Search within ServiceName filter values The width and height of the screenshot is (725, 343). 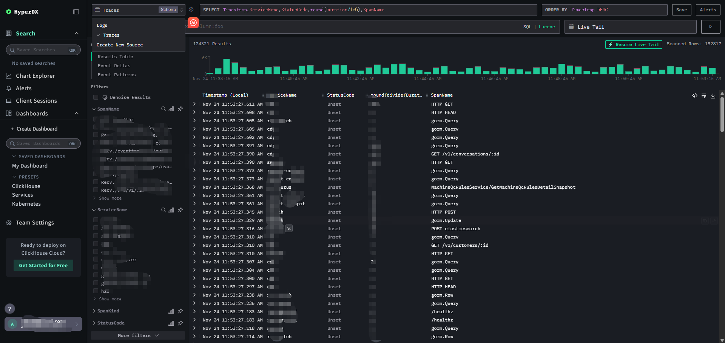tap(164, 210)
